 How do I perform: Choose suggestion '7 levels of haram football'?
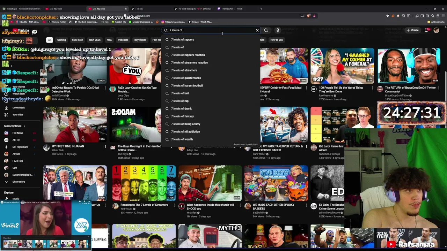[x=211, y=86]
